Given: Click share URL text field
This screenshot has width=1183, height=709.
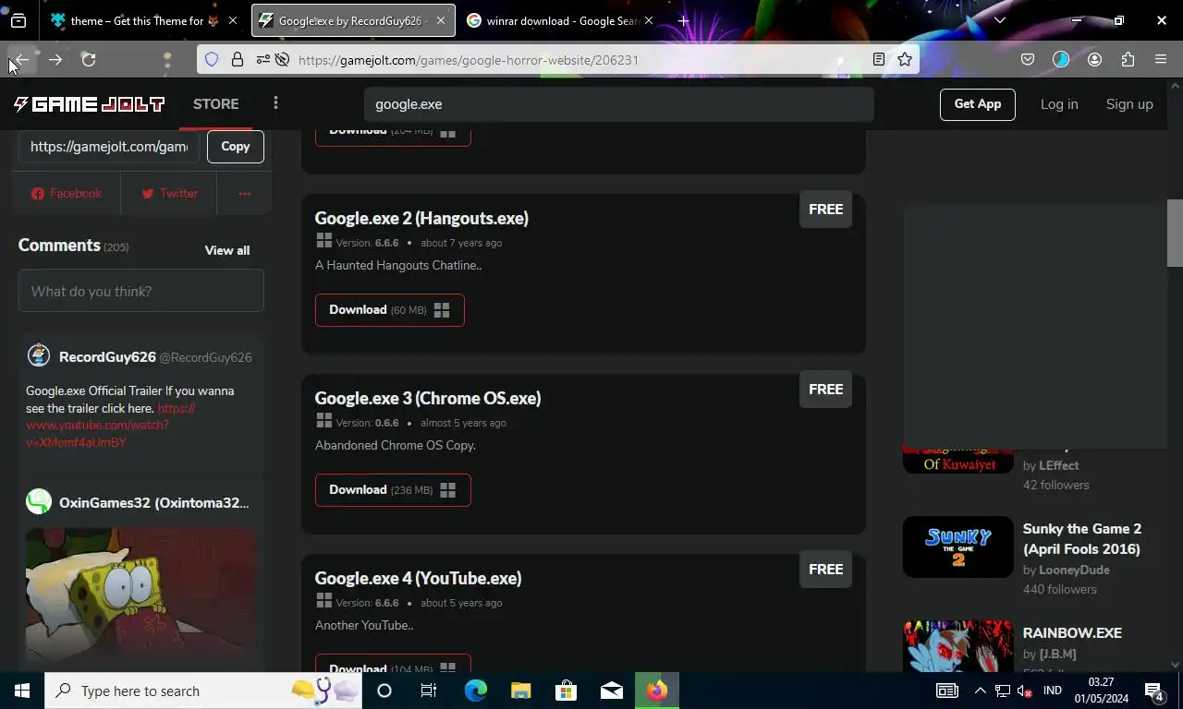Looking at the screenshot, I should (109, 146).
